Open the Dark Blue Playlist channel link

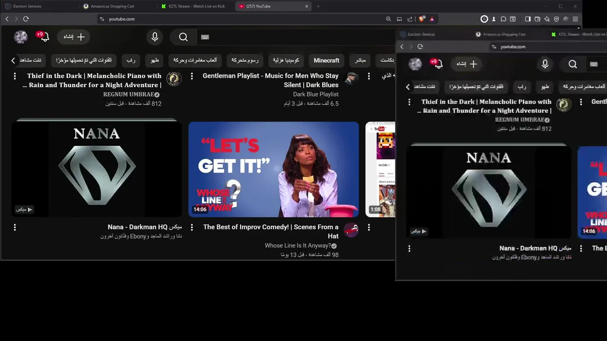click(316, 94)
